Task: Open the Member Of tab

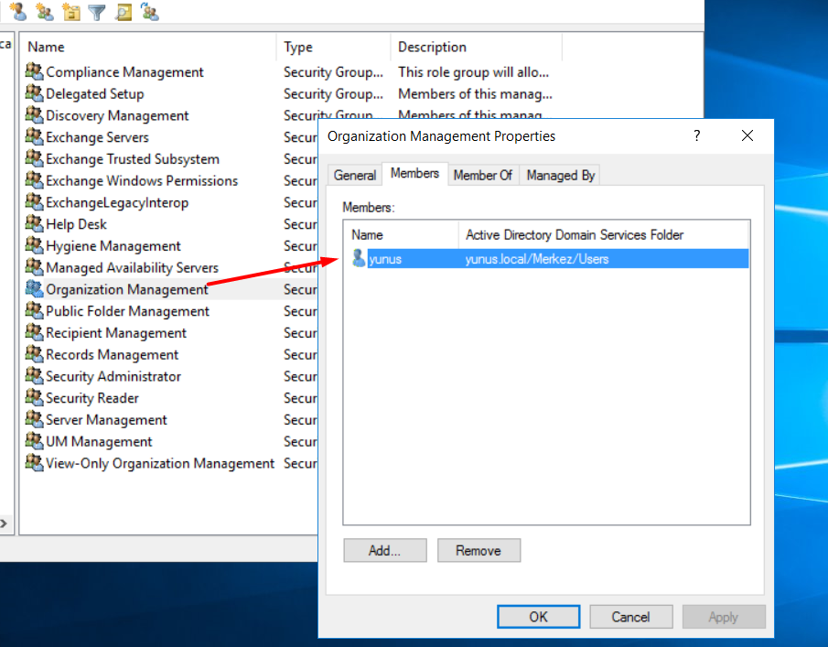Action: pyautogui.click(x=482, y=175)
